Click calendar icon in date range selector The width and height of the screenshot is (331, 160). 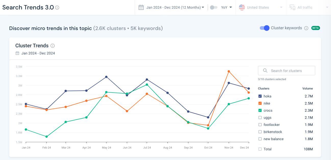[141, 7]
